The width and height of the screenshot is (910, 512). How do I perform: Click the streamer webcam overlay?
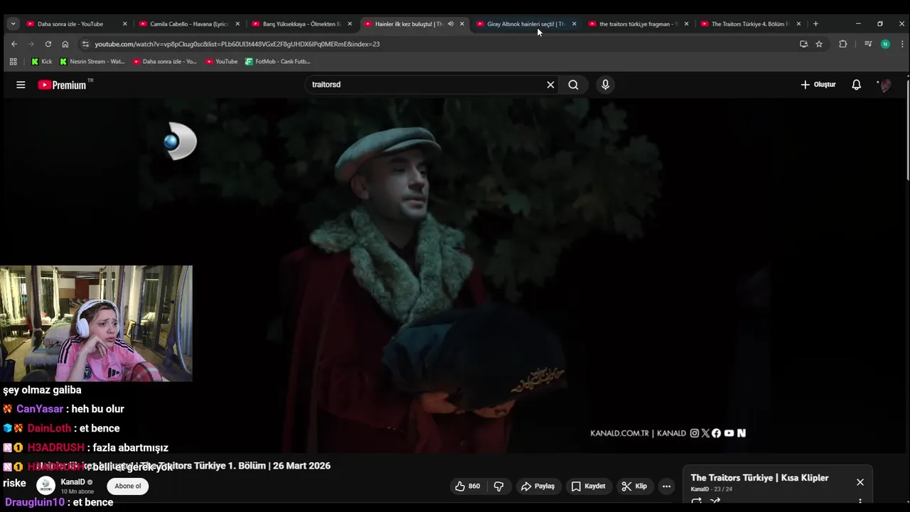pyautogui.click(x=96, y=324)
